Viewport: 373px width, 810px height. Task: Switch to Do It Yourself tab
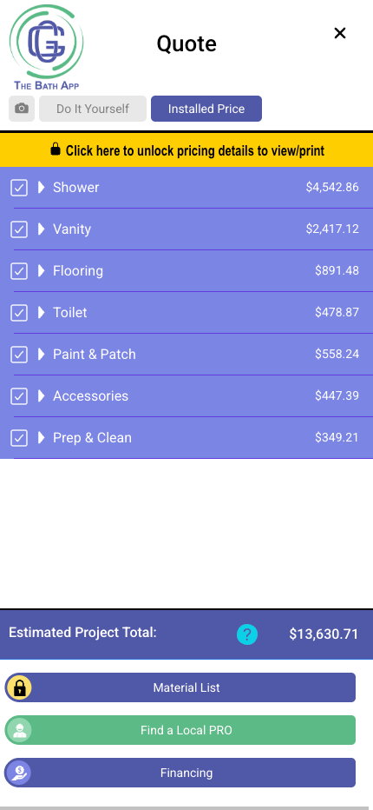click(93, 109)
